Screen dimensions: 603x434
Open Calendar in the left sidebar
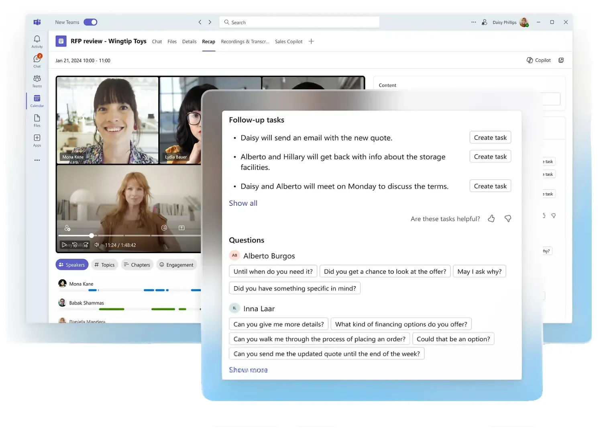point(37,101)
